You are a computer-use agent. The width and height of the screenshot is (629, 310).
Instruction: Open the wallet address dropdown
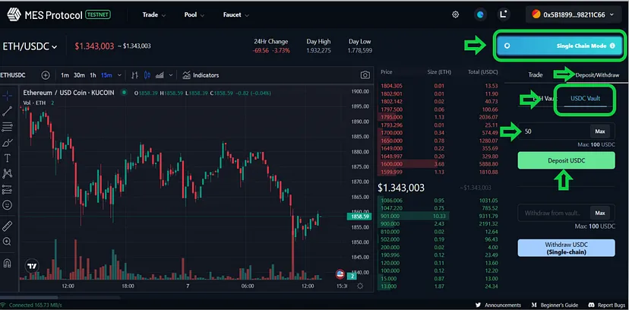574,14
